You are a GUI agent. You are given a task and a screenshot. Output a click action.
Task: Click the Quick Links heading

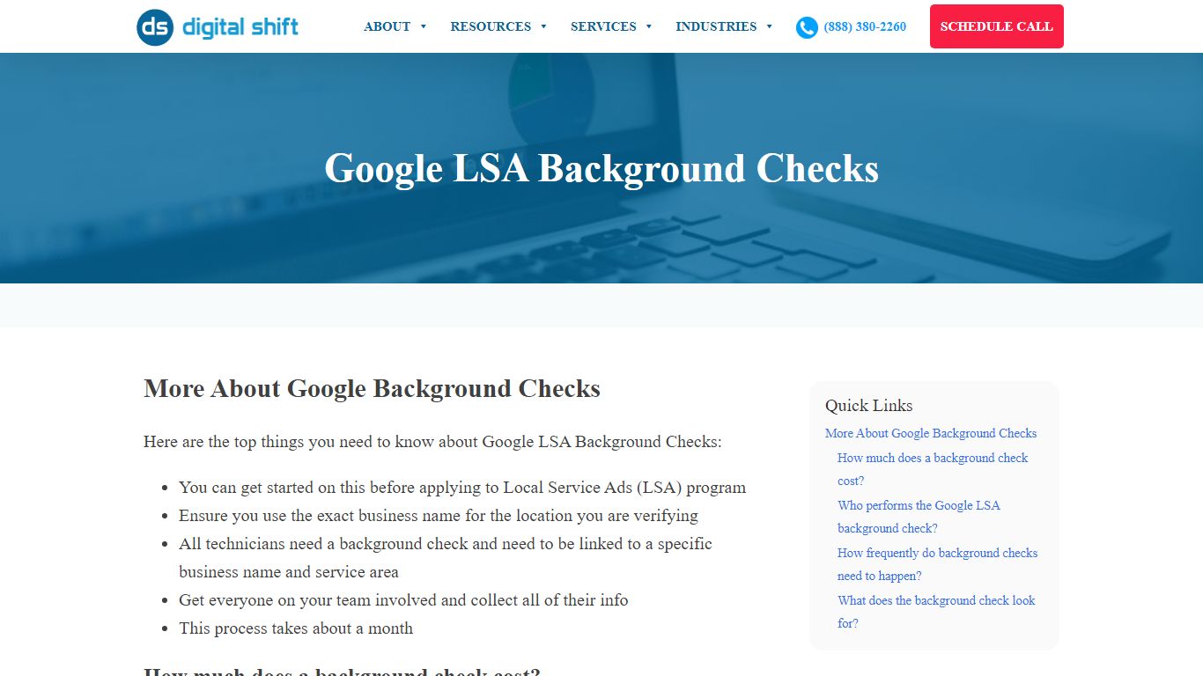[868, 406]
